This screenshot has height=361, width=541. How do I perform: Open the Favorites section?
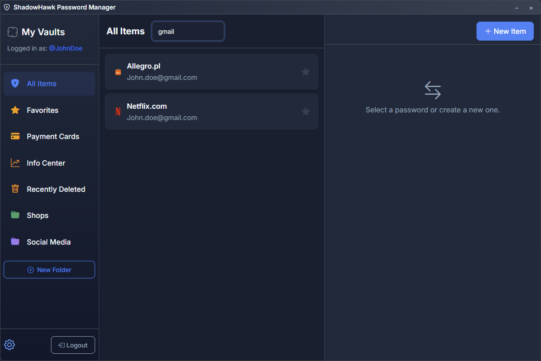[x=49, y=110]
